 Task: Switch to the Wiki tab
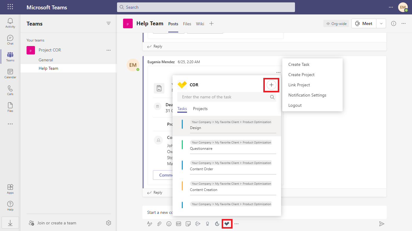200,24
